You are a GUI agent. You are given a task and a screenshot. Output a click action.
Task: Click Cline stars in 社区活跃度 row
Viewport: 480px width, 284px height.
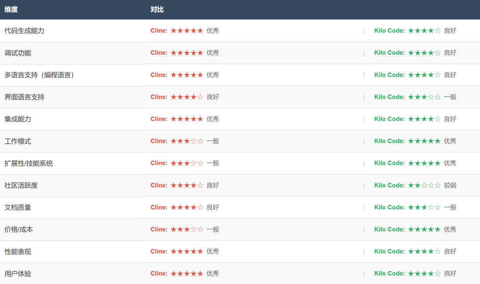187,185
